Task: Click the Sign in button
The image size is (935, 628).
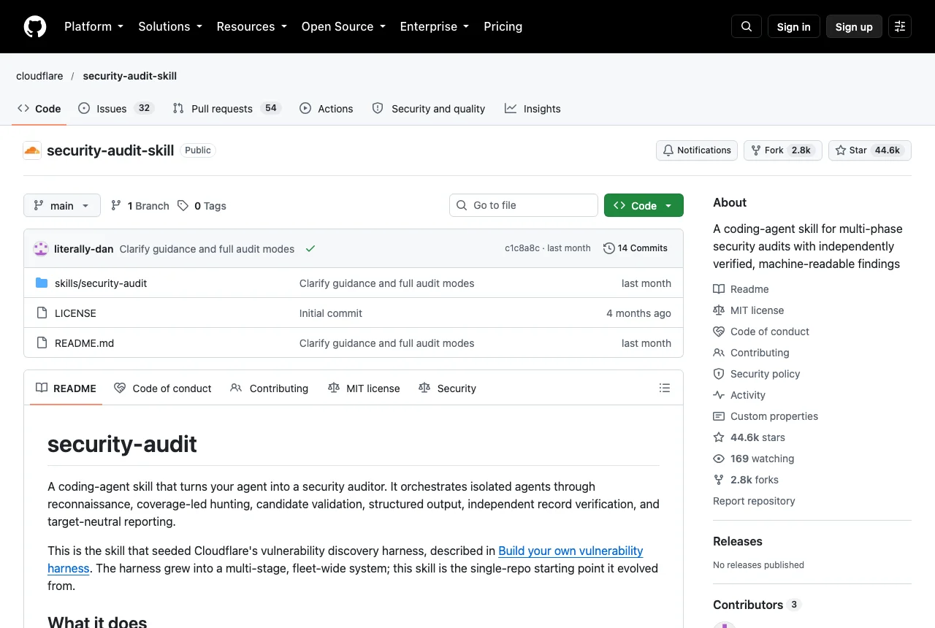Action: click(793, 26)
